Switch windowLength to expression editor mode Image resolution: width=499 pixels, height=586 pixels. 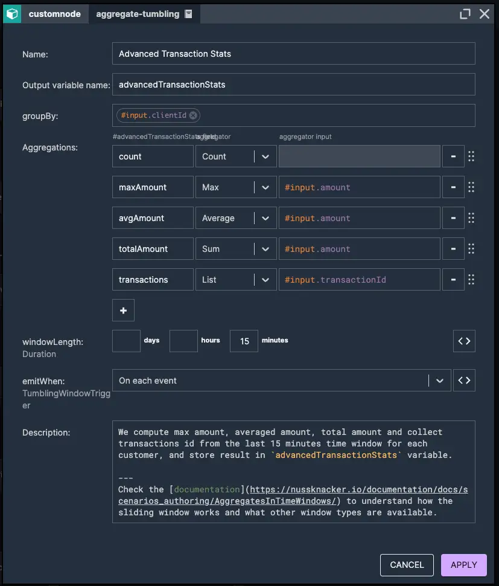(x=464, y=341)
